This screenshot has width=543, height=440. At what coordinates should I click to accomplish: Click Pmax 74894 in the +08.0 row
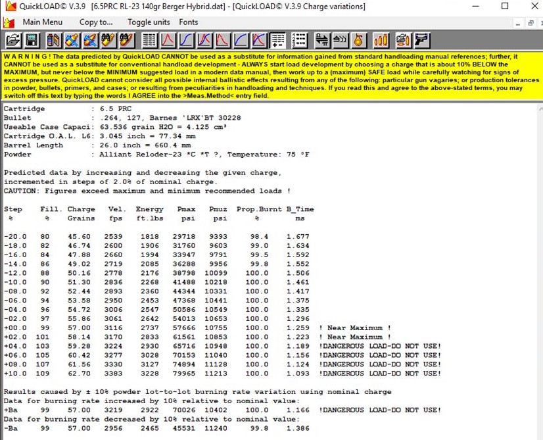[184, 364]
